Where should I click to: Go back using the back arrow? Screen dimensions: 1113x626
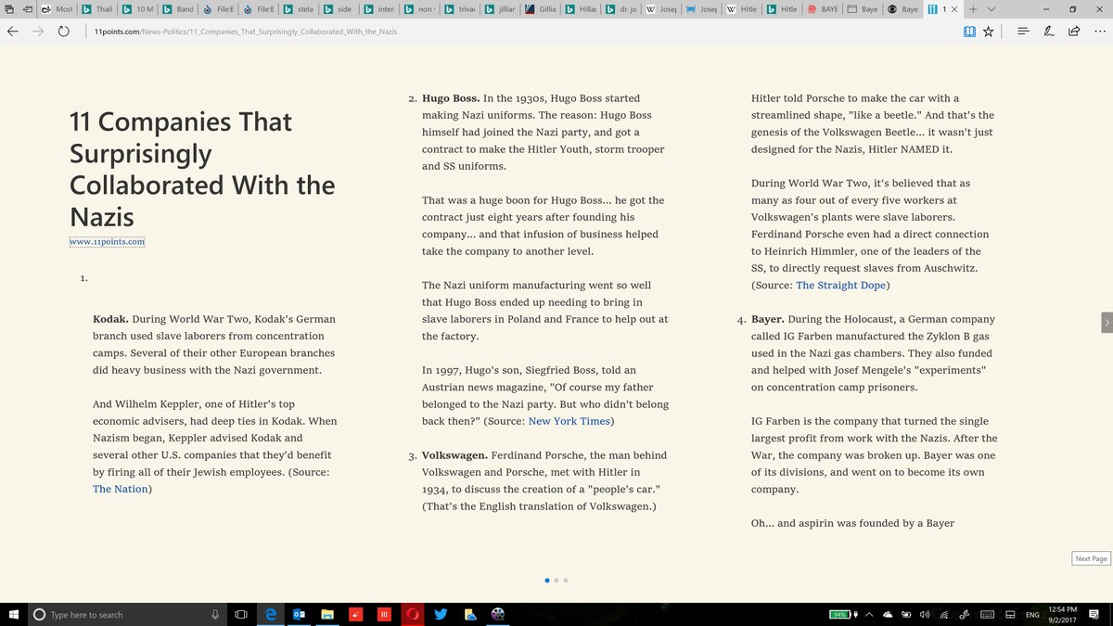13,31
